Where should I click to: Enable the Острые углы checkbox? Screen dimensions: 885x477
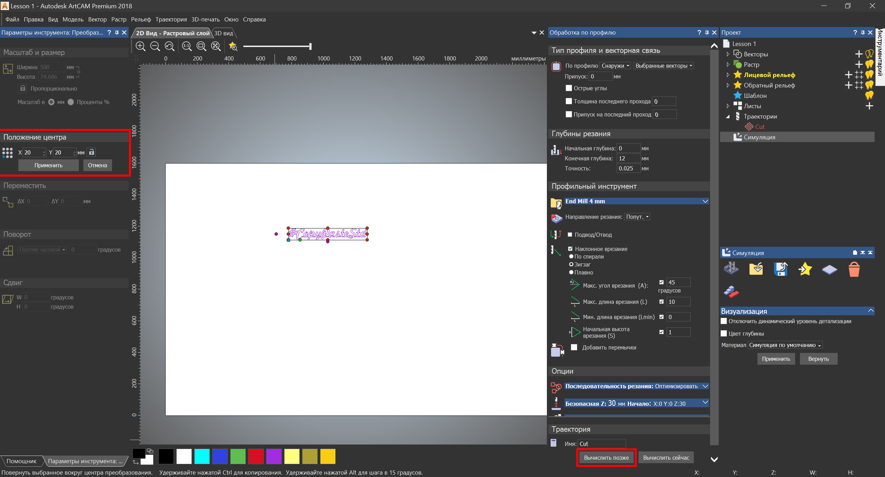pos(569,88)
